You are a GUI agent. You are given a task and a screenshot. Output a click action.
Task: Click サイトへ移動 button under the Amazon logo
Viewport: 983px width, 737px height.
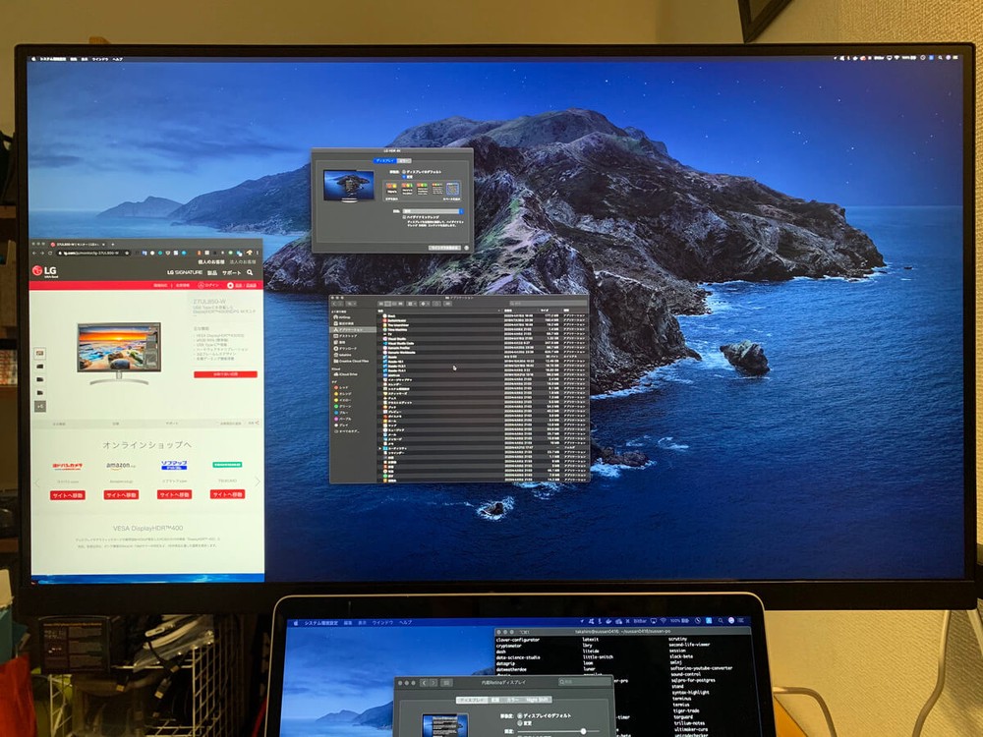[120, 494]
